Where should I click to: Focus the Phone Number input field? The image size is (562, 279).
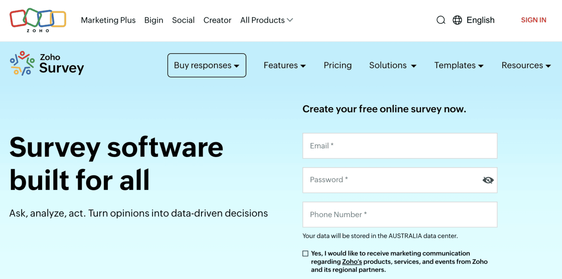coord(400,215)
